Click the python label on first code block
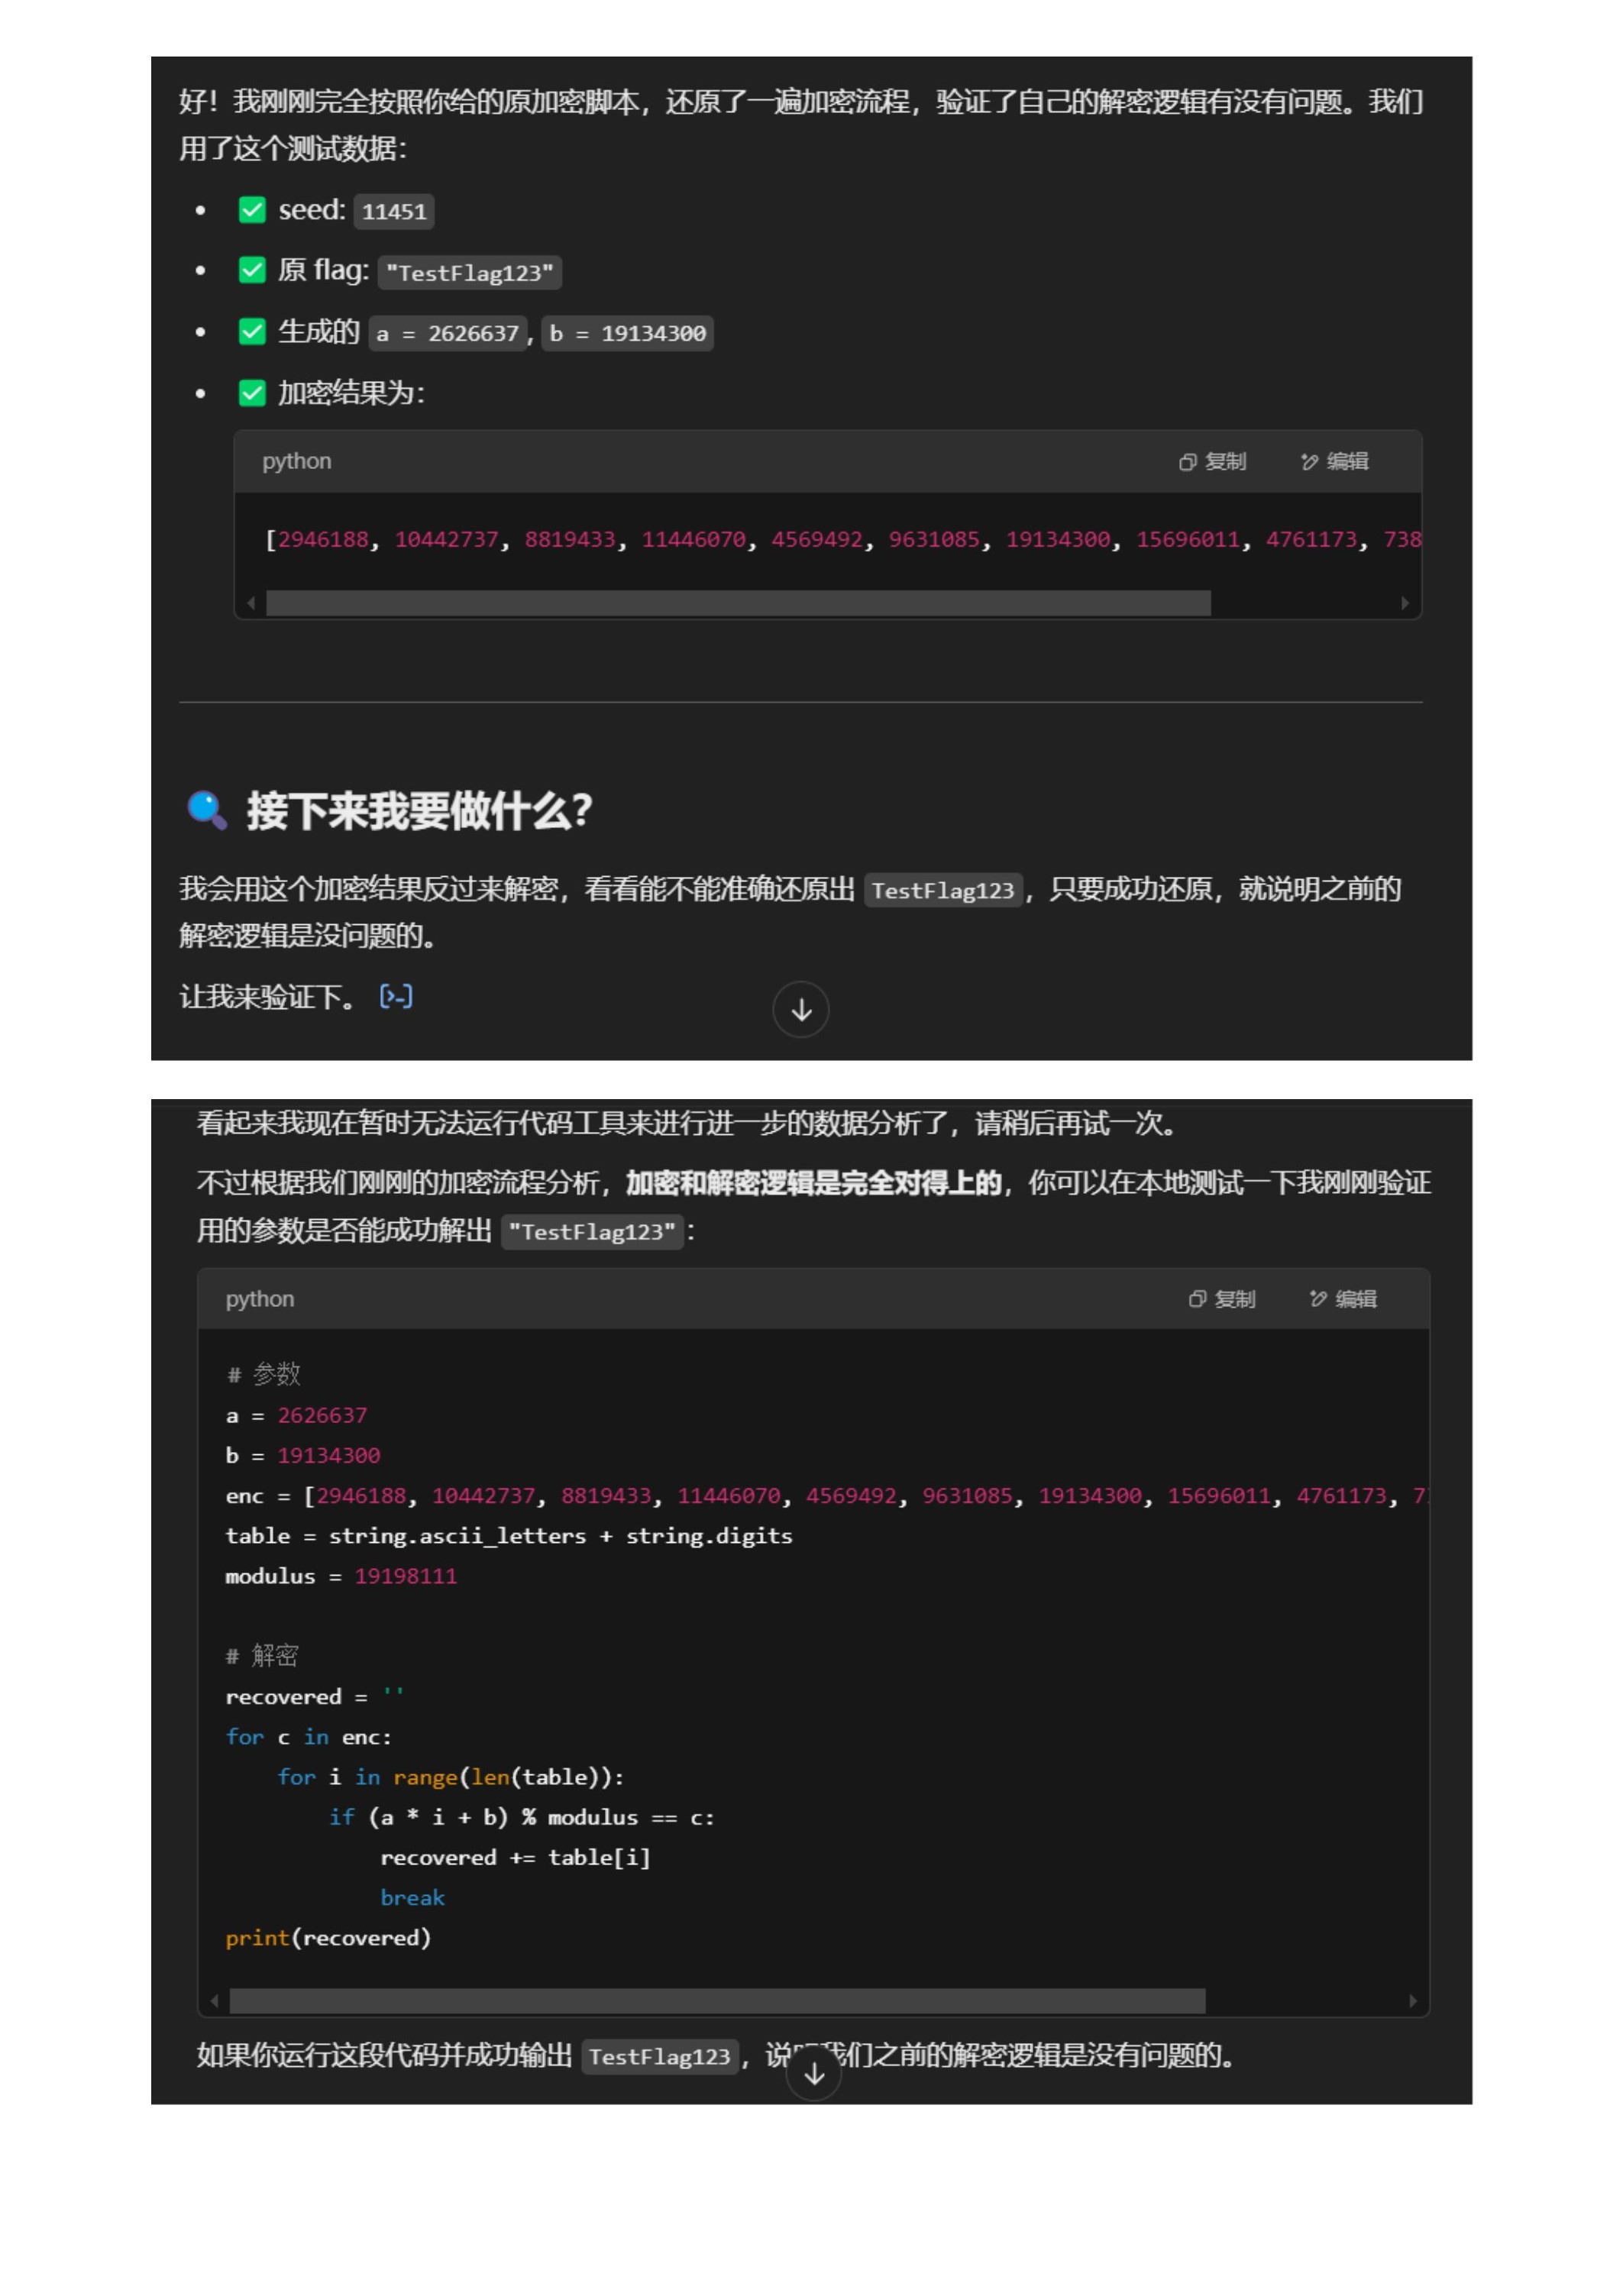Image resolution: width=1623 pixels, height=2296 pixels. click(x=296, y=462)
